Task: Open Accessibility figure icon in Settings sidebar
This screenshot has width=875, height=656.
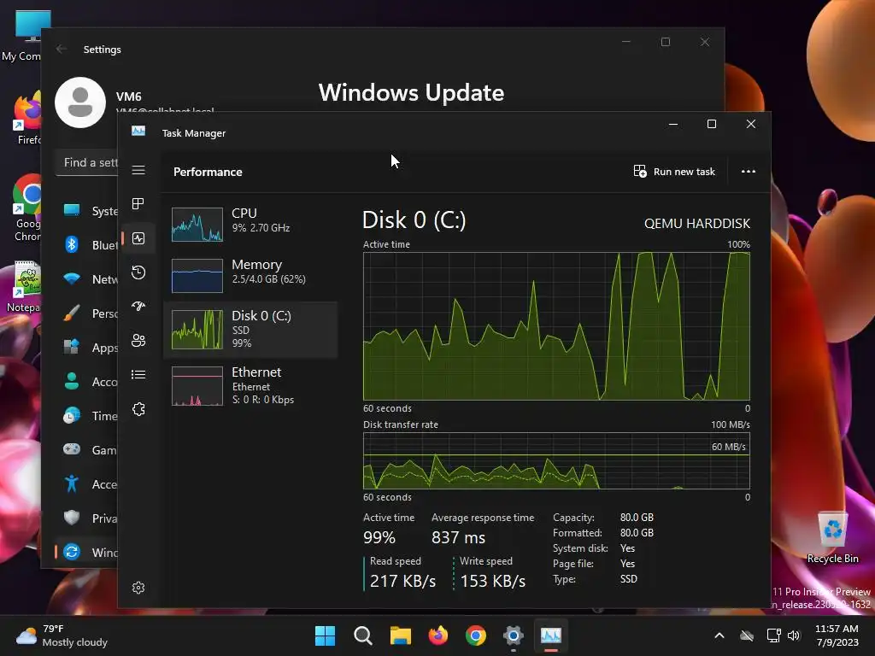Action: coord(72,483)
